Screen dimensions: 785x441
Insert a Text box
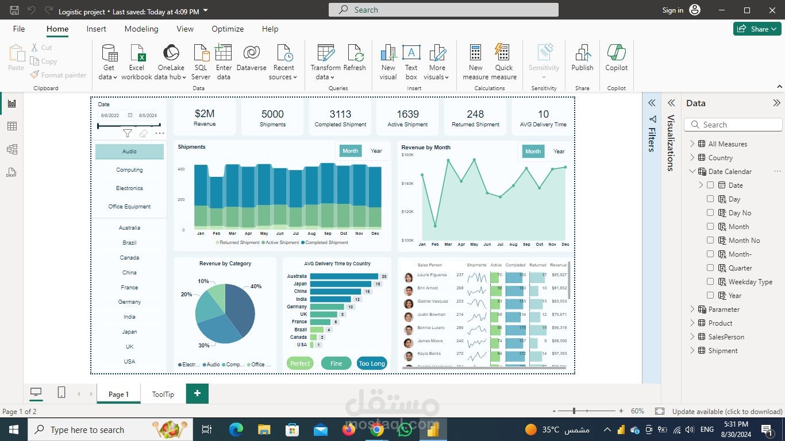[411, 53]
